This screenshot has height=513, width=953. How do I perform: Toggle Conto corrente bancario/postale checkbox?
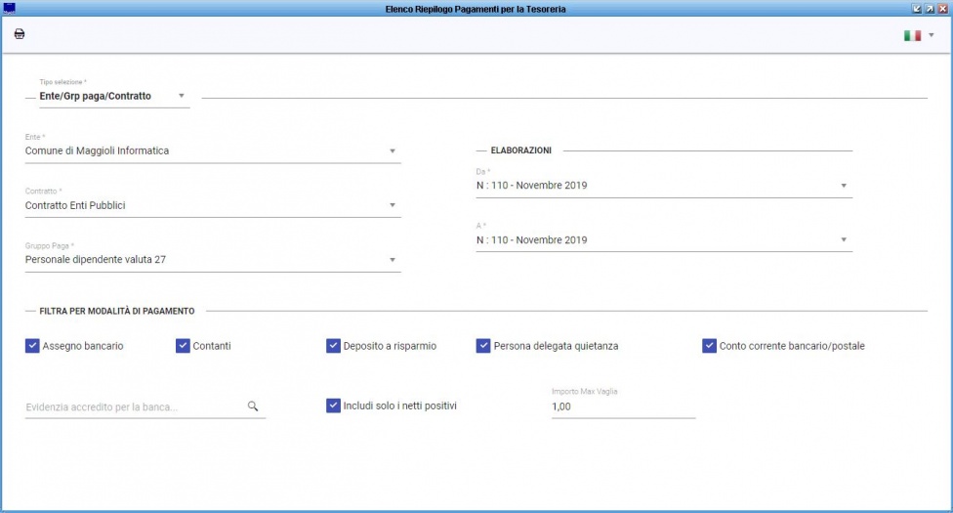709,346
